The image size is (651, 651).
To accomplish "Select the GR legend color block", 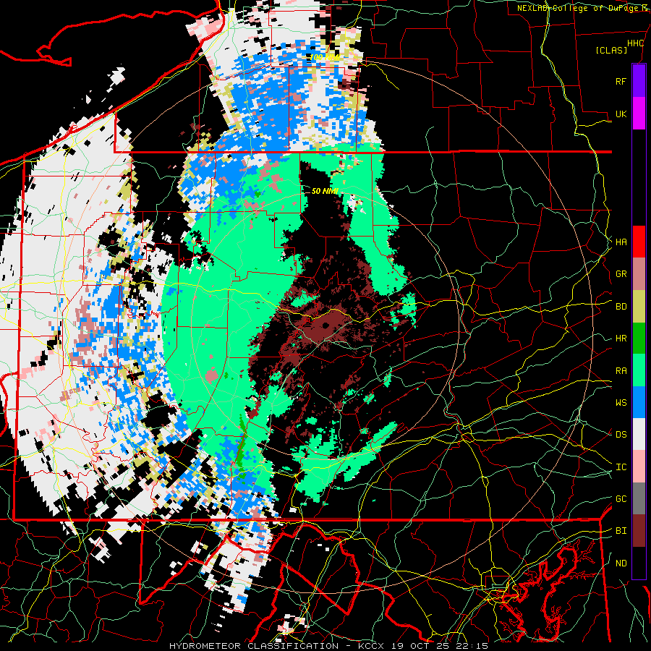I will [639, 274].
